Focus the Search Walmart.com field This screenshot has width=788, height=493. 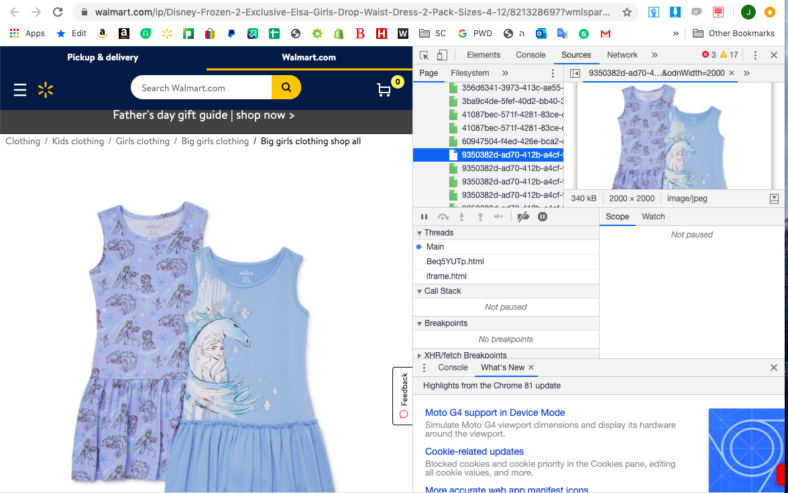pos(201,88)
